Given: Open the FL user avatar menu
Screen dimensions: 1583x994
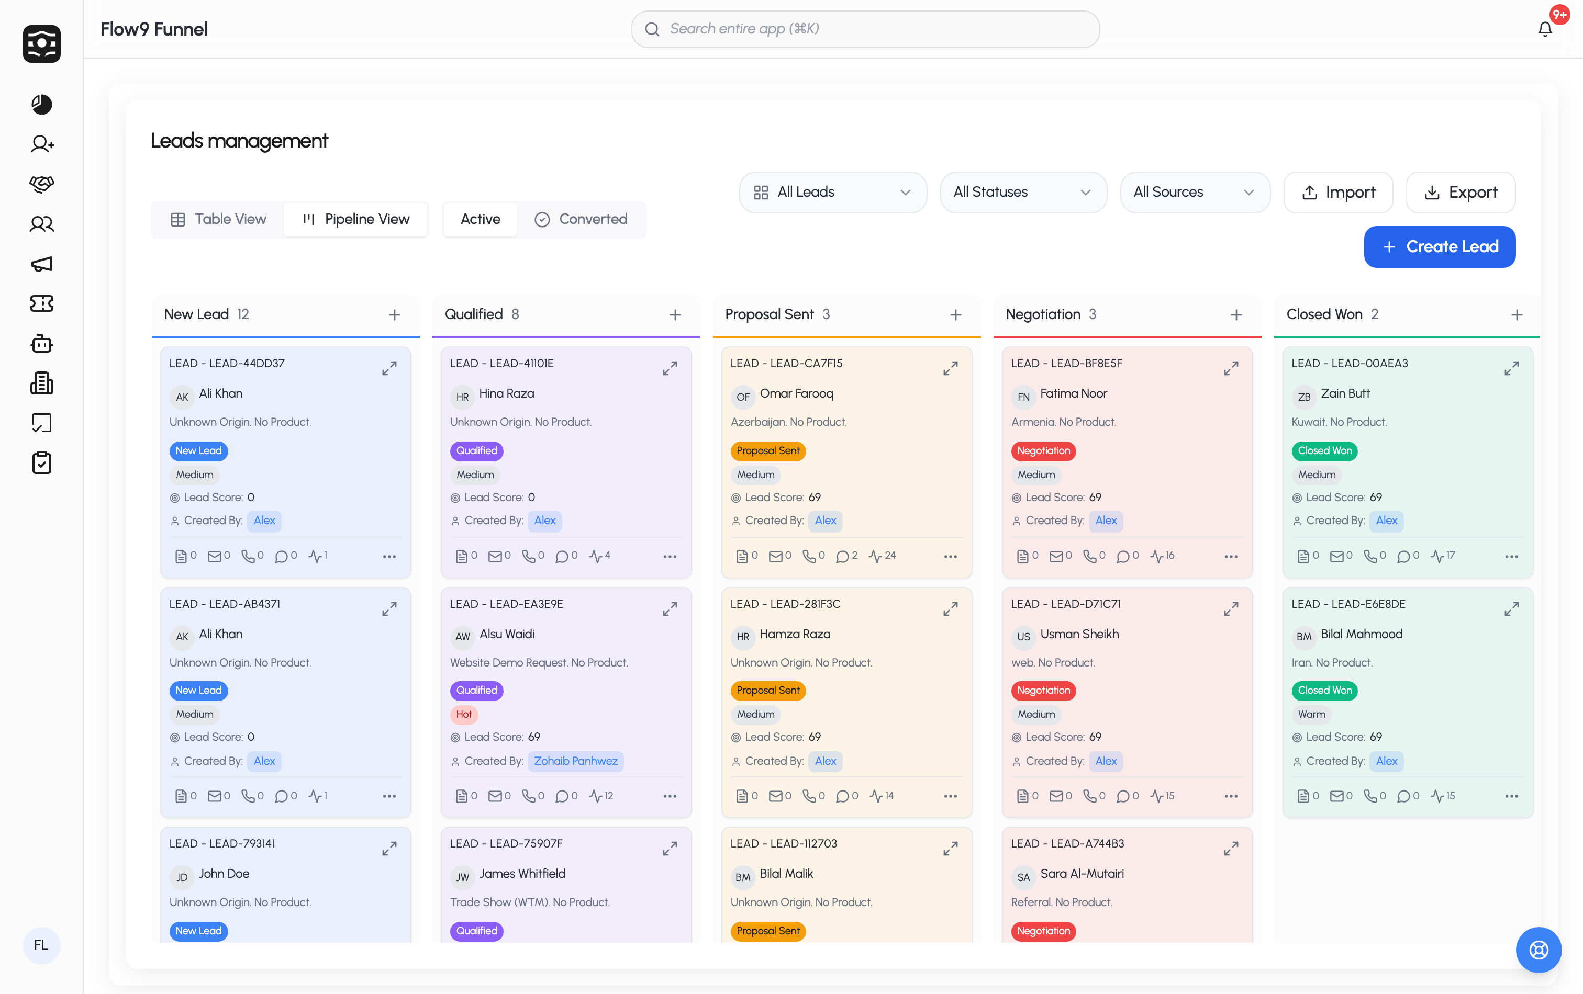Looking at the screenshot, I should point(41,945).
